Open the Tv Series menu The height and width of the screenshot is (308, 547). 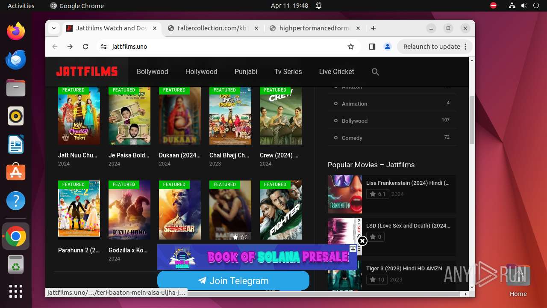[x=288, y=72]
